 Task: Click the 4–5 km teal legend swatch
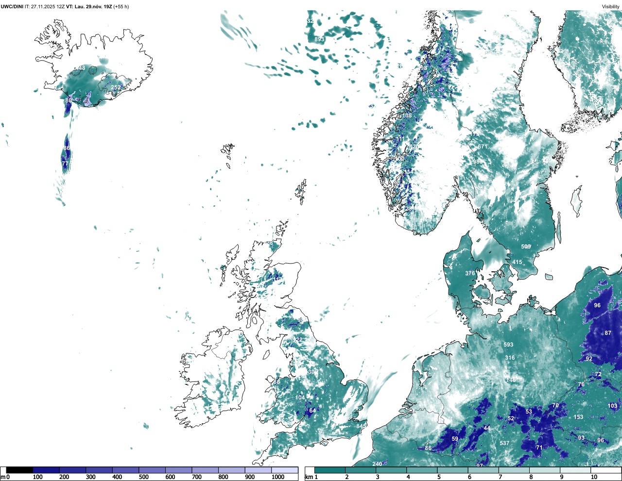(422, 470)
